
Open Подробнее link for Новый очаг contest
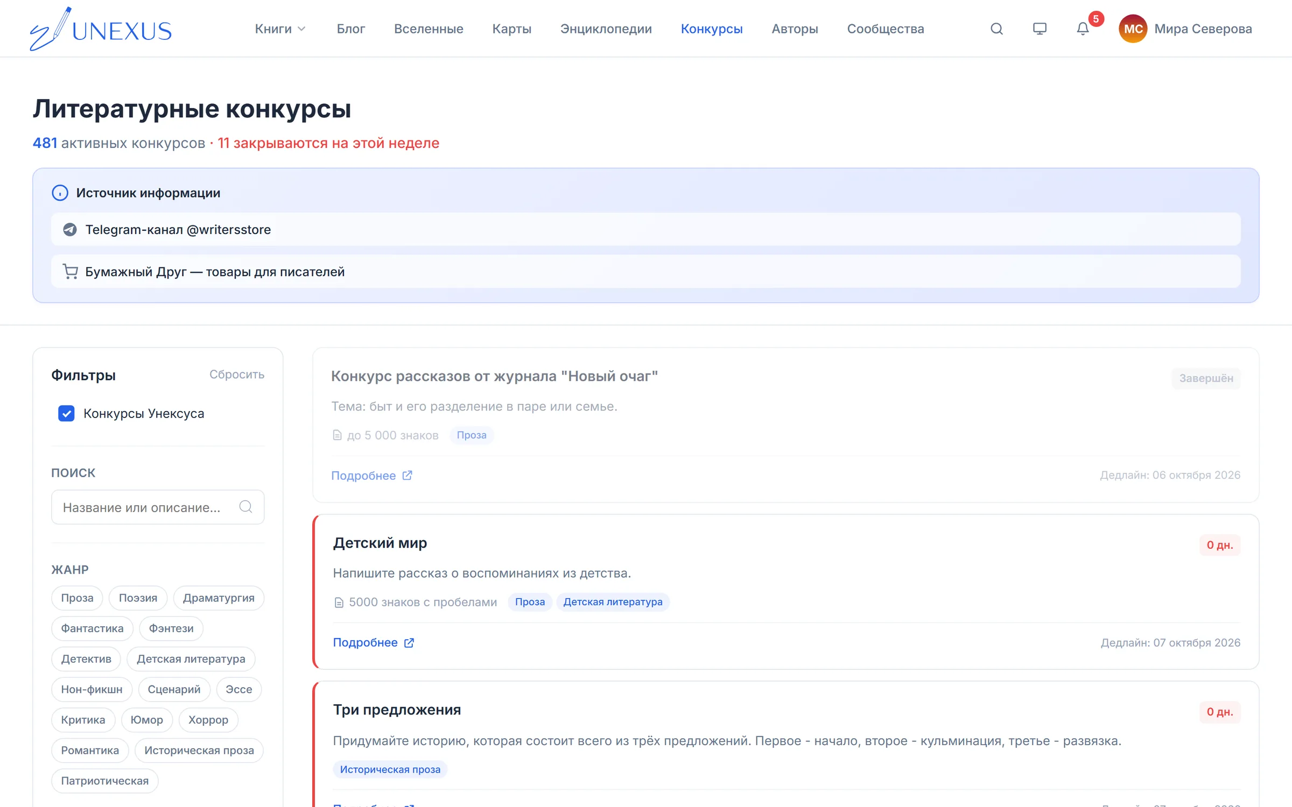(x=371, y=476)
